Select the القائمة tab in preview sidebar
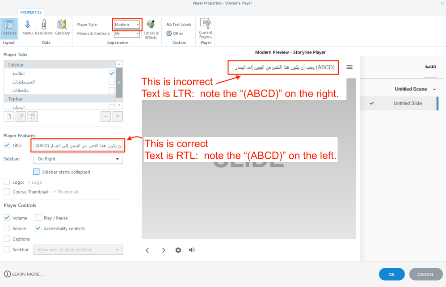 (x=430, y=67)
